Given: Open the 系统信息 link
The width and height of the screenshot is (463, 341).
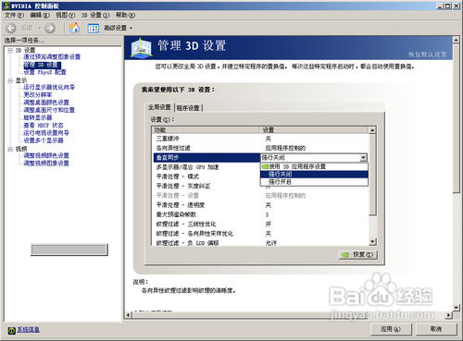Looking at the screenshot, I should (28, 330).
